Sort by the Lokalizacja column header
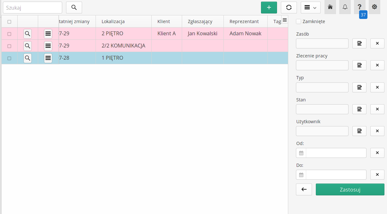The height and width of the screenshot is (214, 387). pyautogui.click(x=113, y=21)
